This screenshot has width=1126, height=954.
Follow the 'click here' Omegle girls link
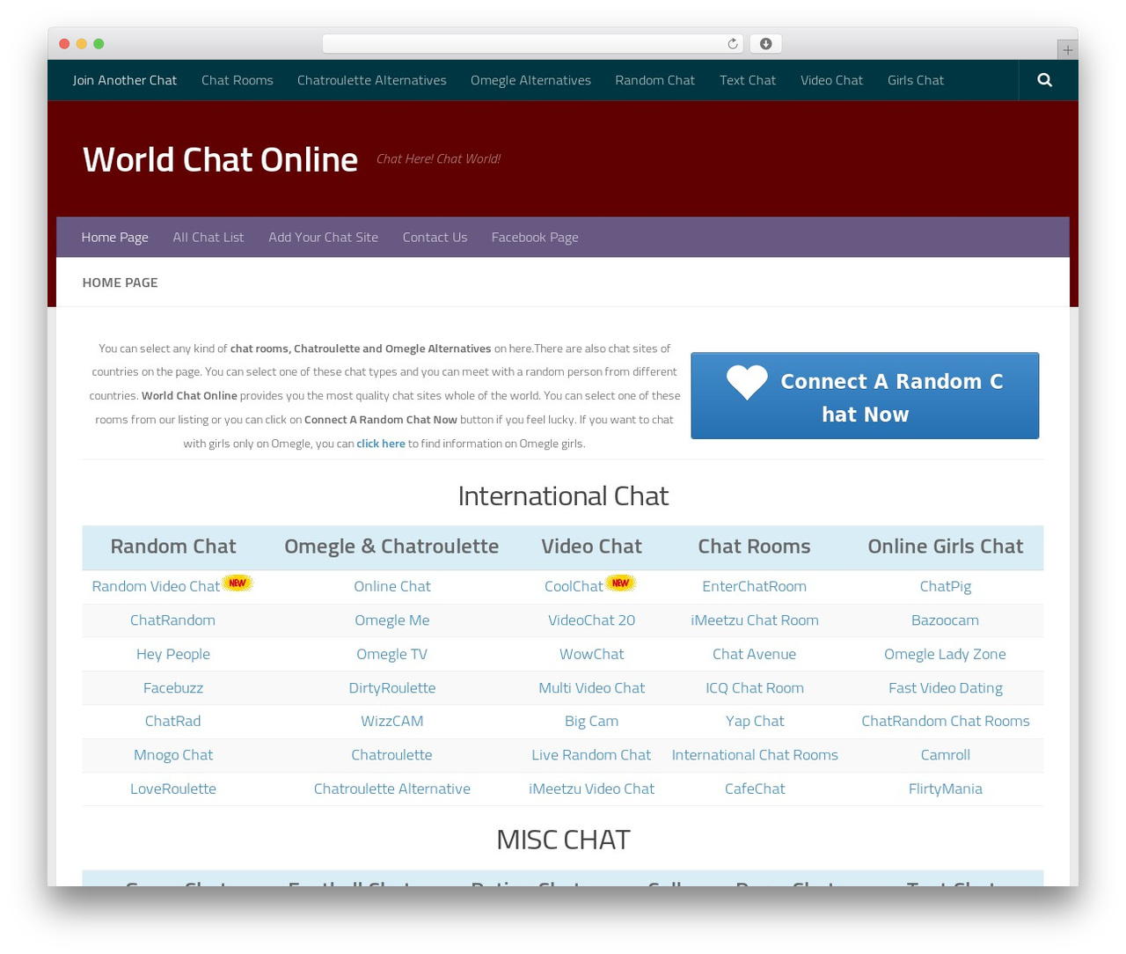point(381,444)
